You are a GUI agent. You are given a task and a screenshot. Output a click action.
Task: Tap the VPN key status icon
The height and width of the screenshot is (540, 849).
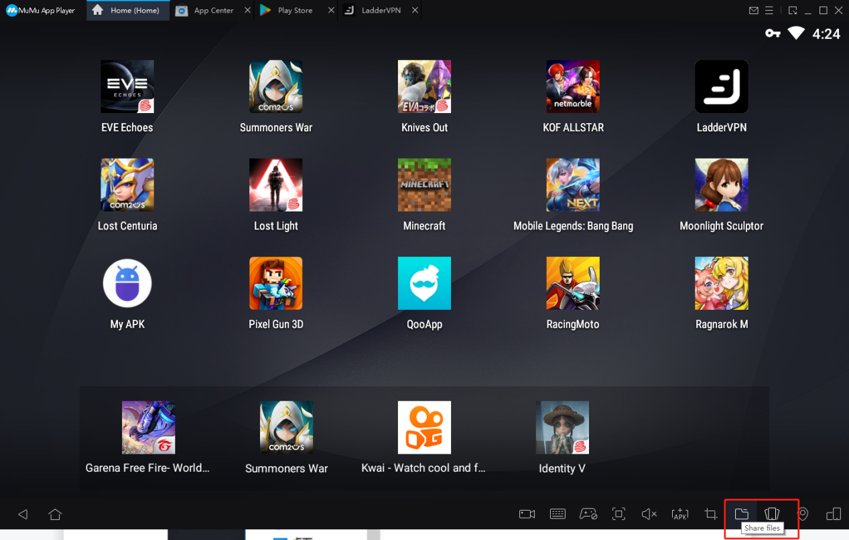[773, 33]
